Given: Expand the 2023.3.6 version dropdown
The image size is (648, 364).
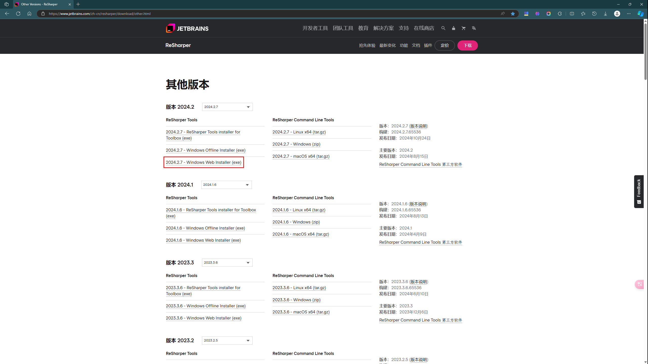Looking at the screenshot, I should point(227,263).
